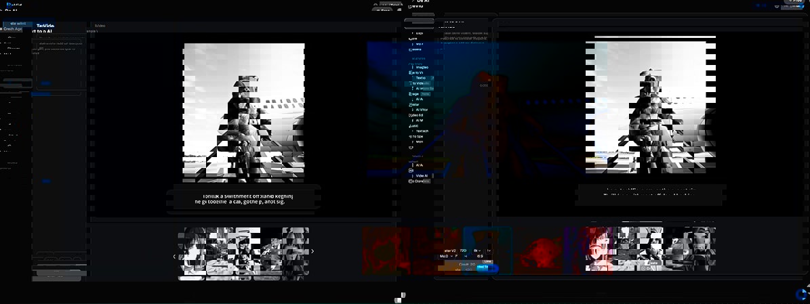Click the next arrow beside the left thumbnail strip

[312, 251]
